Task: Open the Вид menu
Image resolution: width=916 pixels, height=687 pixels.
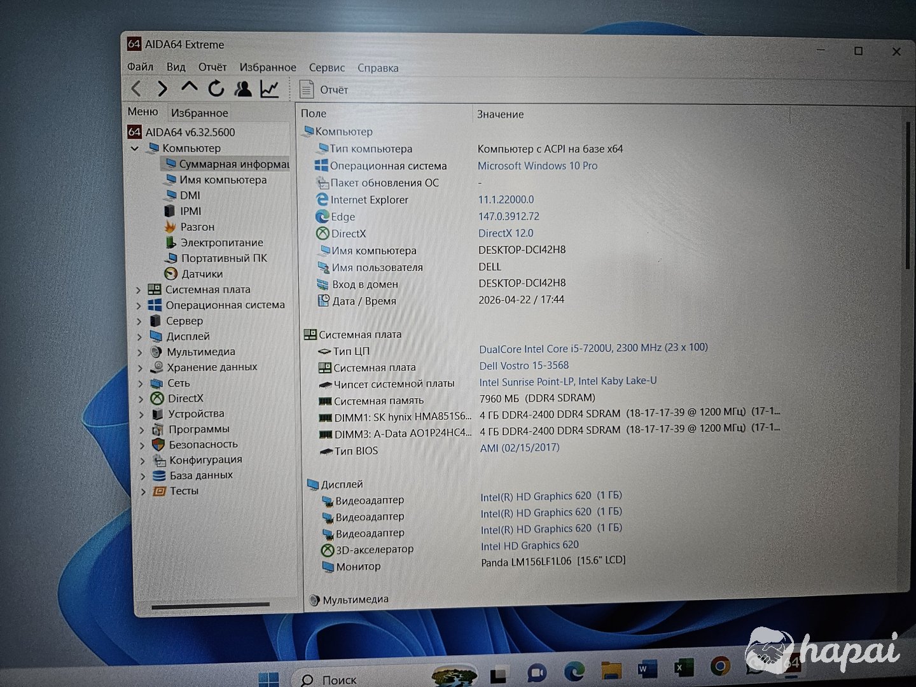Action: click(176, 67)
